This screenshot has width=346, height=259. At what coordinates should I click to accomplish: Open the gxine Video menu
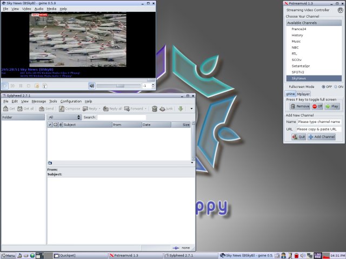pyautogui.click(x=26, y=9)
